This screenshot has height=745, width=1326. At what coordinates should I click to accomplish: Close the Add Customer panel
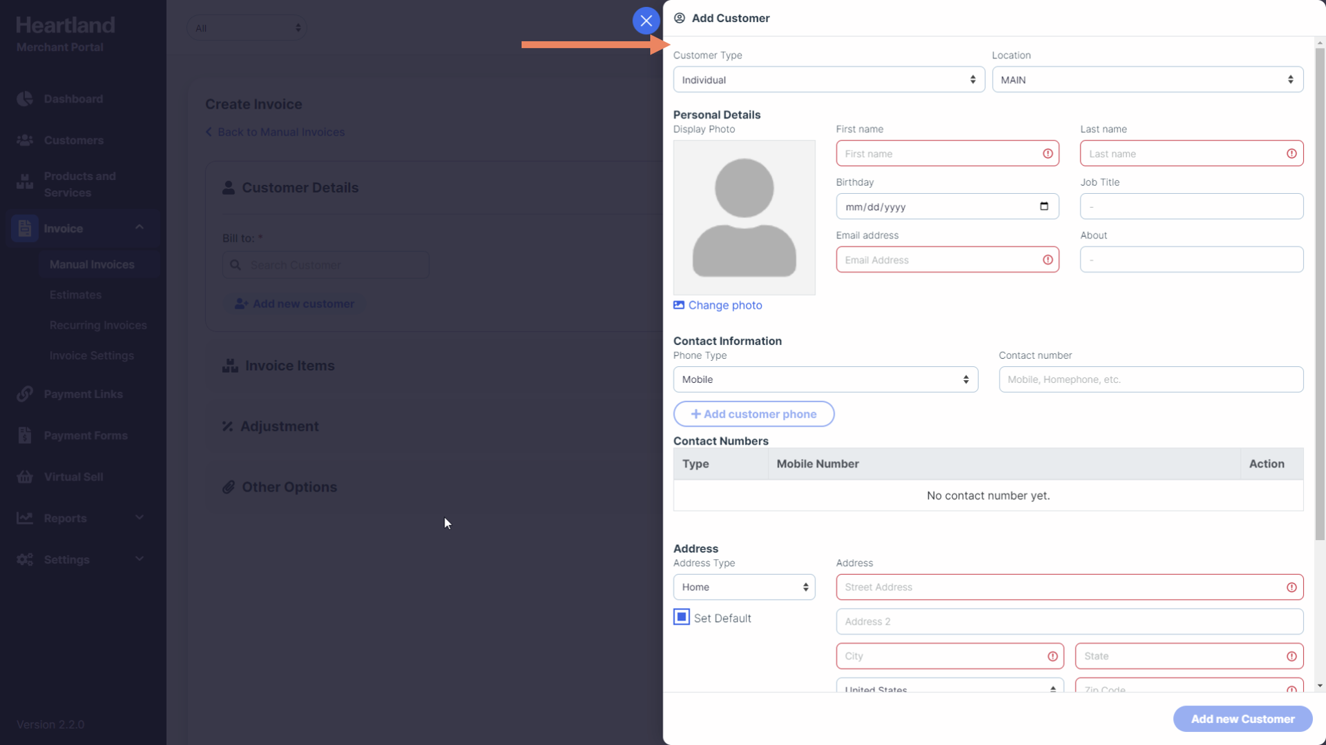point(646,21)
